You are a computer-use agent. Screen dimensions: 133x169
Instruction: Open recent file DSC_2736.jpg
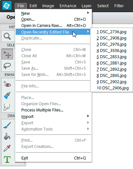coord(111,32)
